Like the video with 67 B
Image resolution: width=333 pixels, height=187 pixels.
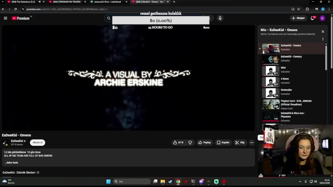[178, 143]
